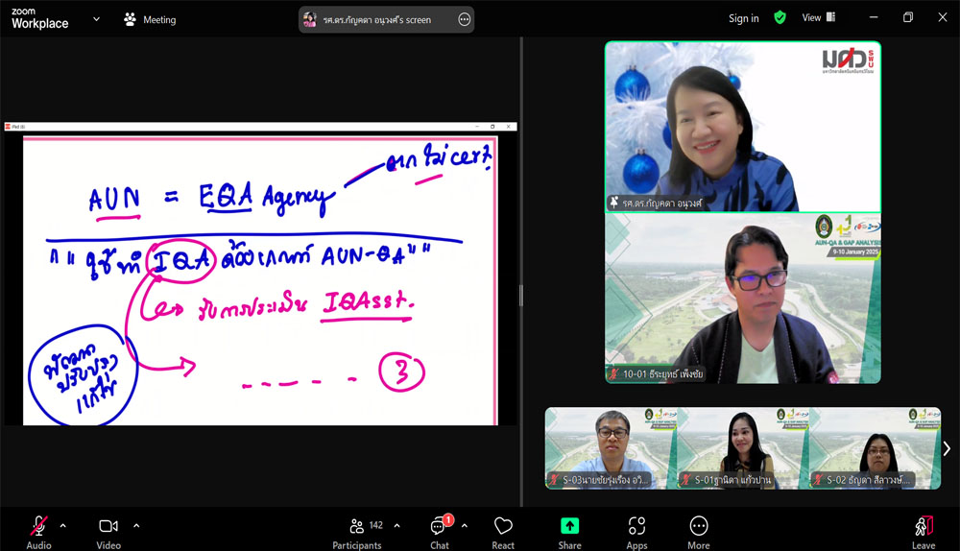The image size is (960, 551).
Task: Expand the Participants options arrow
Action: (397, 525)
